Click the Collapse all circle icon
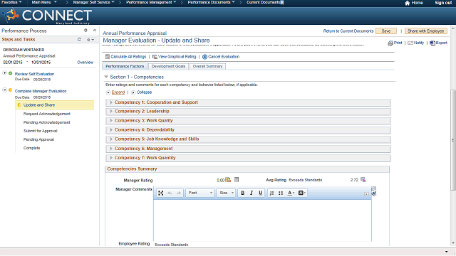 (133, 92)
